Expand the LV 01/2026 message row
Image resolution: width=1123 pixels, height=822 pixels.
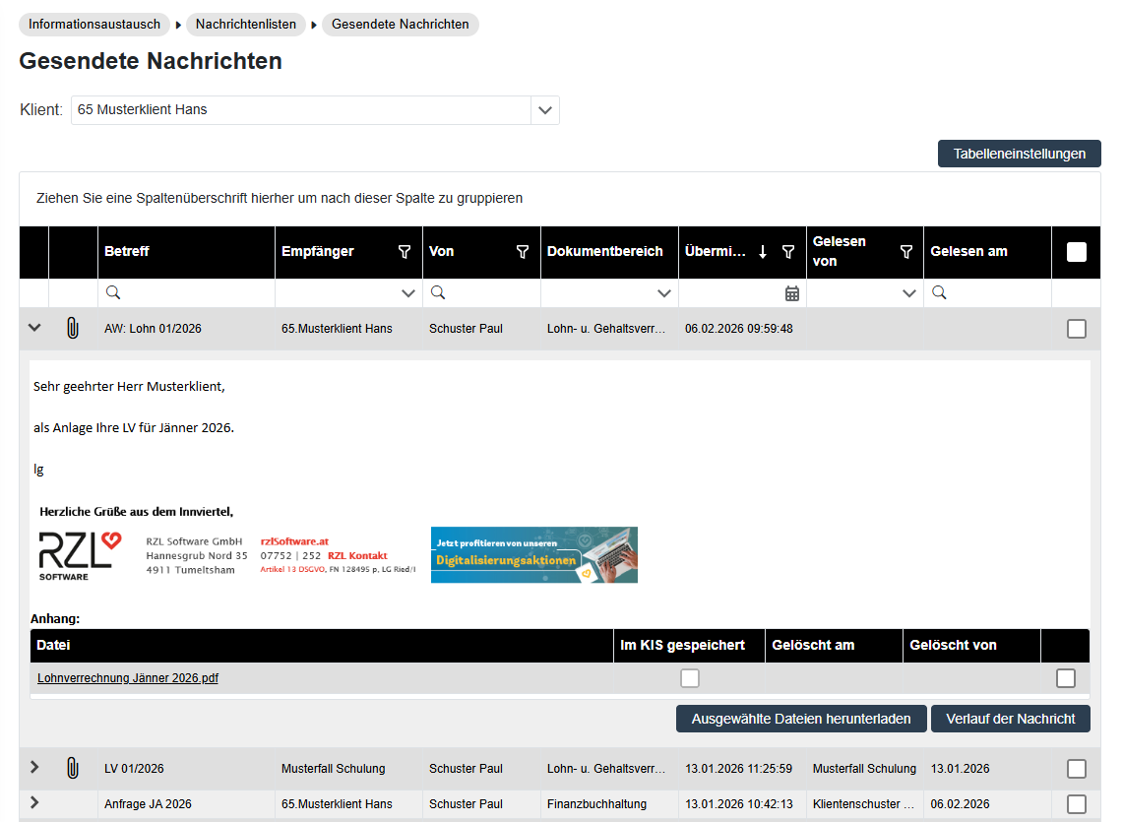[34, 768]
